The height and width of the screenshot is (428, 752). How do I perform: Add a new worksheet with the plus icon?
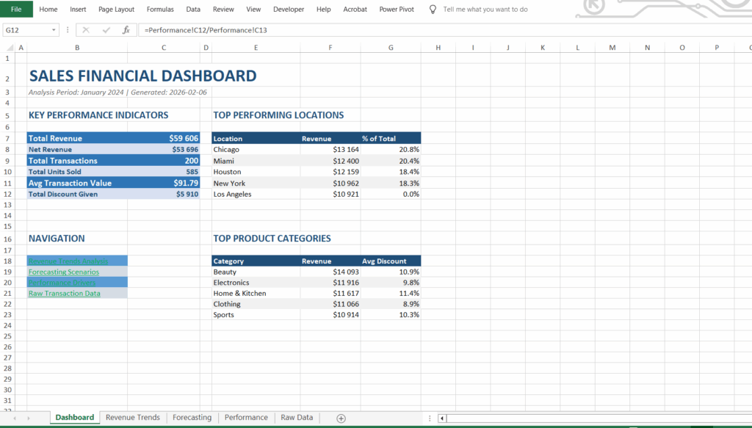tap(340, 417)
